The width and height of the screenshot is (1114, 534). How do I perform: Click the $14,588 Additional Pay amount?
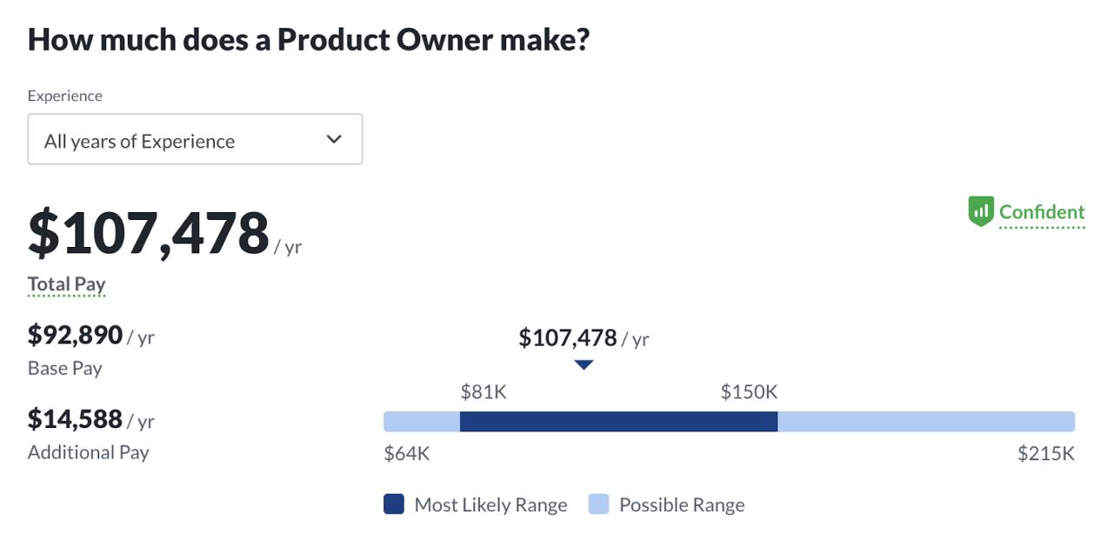point(76,419)
